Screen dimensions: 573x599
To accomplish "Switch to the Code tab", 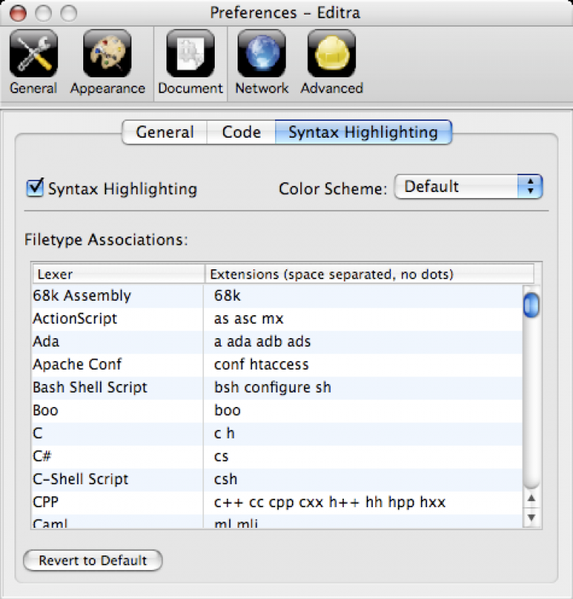I will [x=241, y=132].
